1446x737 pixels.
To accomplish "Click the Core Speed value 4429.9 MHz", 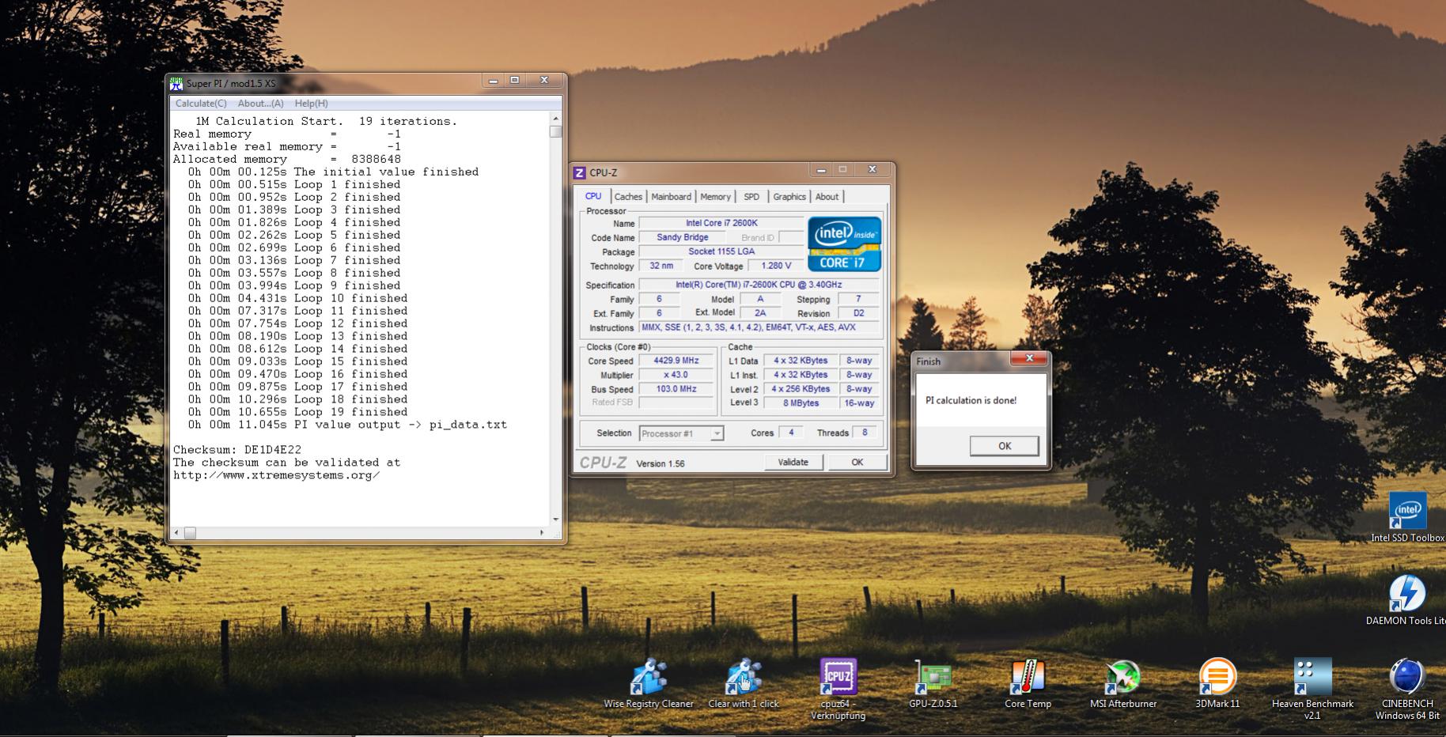I will [676, 361].
